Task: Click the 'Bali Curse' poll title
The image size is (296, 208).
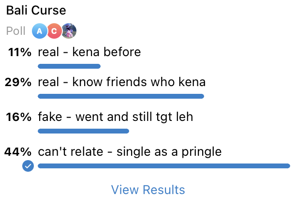Action: pos(36,11)
